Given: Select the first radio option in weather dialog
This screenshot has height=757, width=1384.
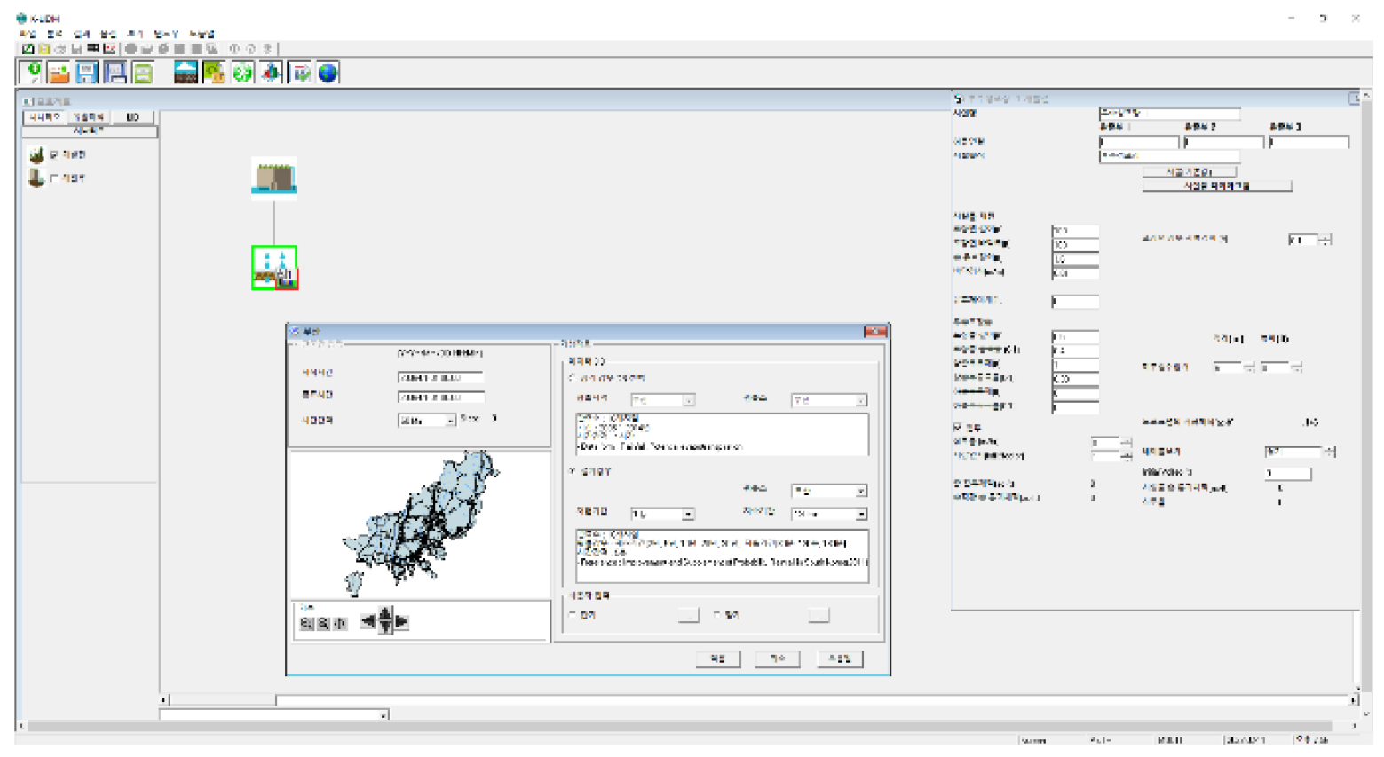Looking at the screenshot, I should click(573, 378).
